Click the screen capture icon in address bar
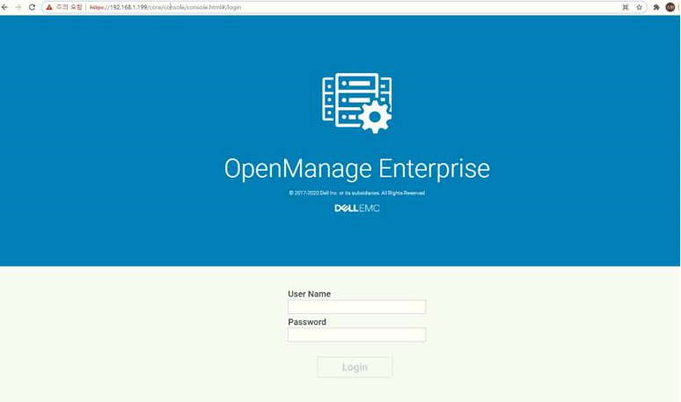Image resolution: width=681 pixels, height=402 pixels. [x=626, y=7]
